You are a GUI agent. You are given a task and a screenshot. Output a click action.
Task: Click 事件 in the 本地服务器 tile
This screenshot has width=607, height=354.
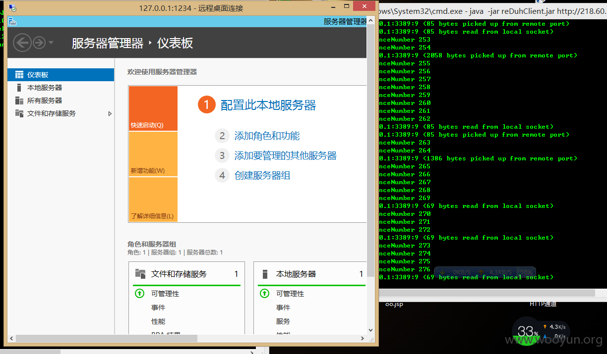[283, 307]
